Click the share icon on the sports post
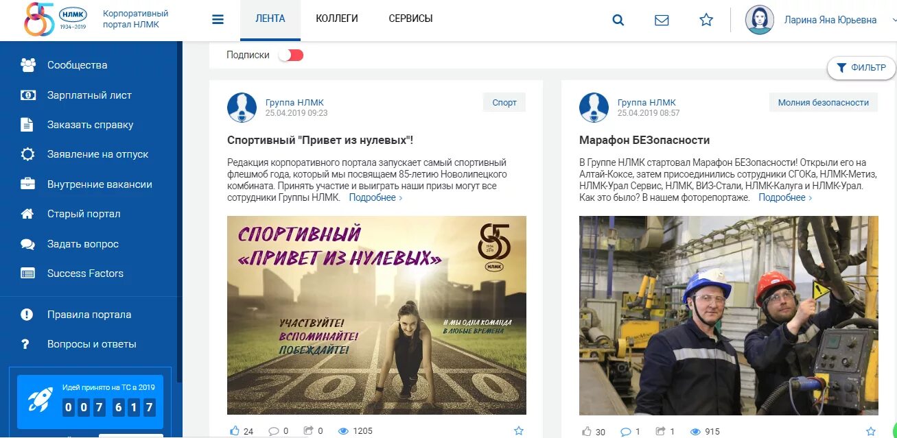Viewport: 897px width, 438px height. (308, 430)
